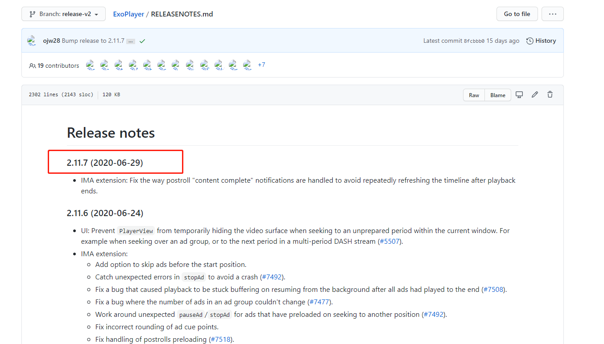This screenshot has height=344, width=604.
Task: Open #7492 link on the stopAd crash line
Action: tap(272, 277)
